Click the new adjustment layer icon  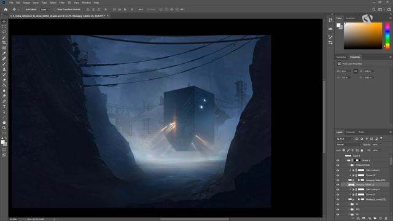point(370,219)
